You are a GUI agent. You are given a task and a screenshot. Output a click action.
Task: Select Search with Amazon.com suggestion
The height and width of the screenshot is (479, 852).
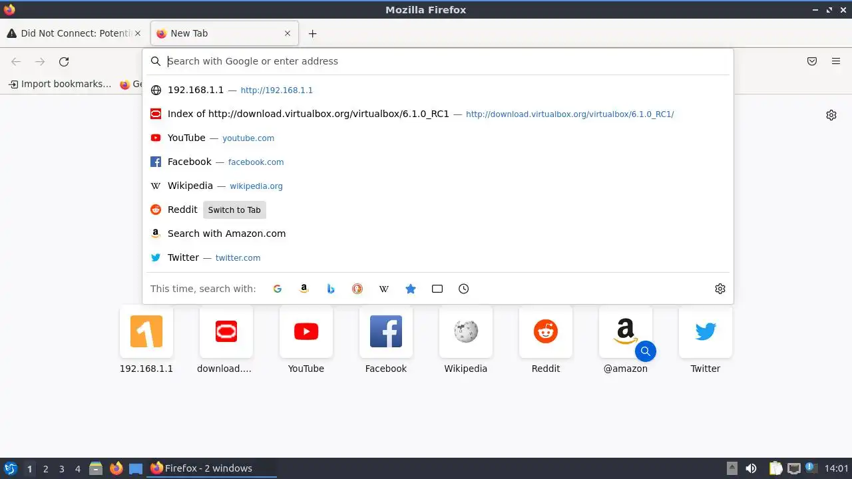click(x=438, y=234)
